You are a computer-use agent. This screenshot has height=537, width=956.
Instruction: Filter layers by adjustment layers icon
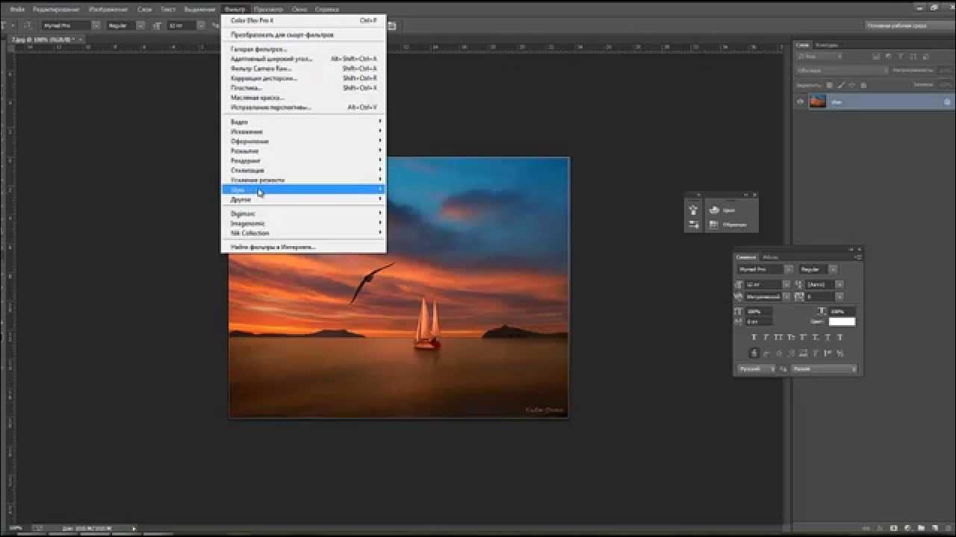888,57
